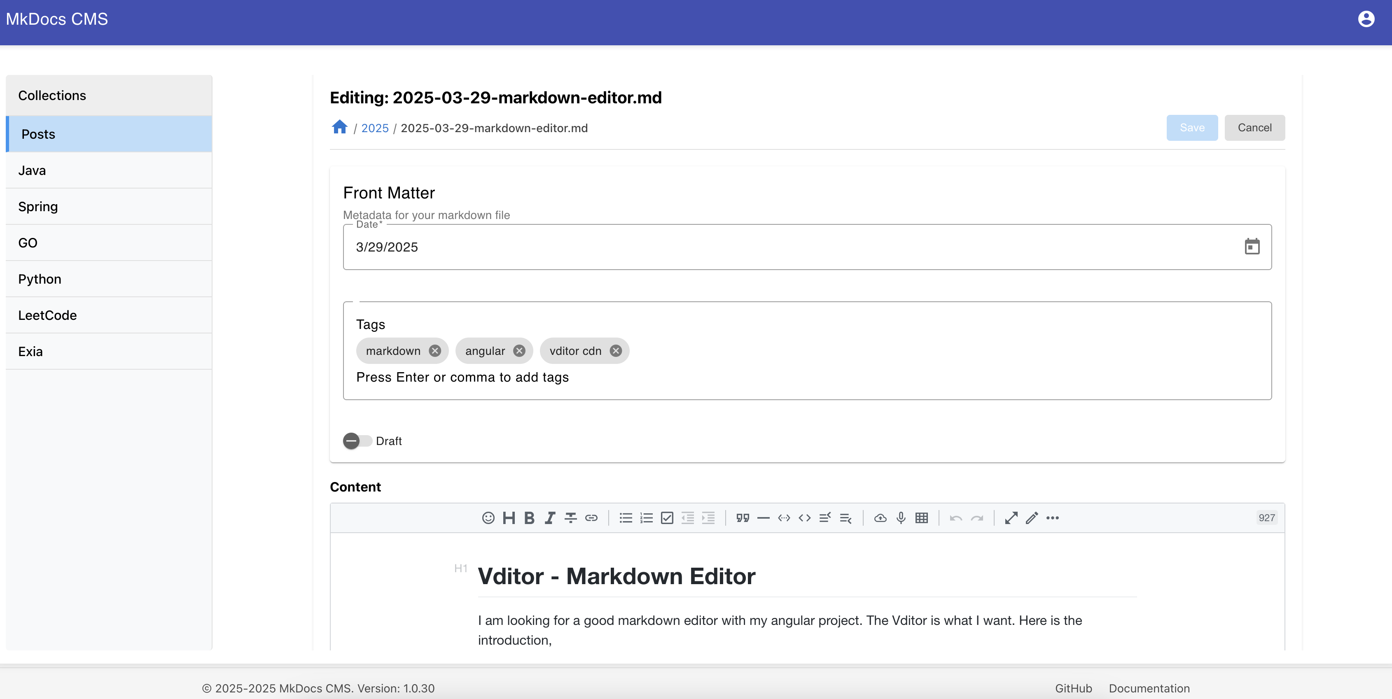Click the vditor cdn tag chip
The image size is (1392, 699).
click(584, 351)
